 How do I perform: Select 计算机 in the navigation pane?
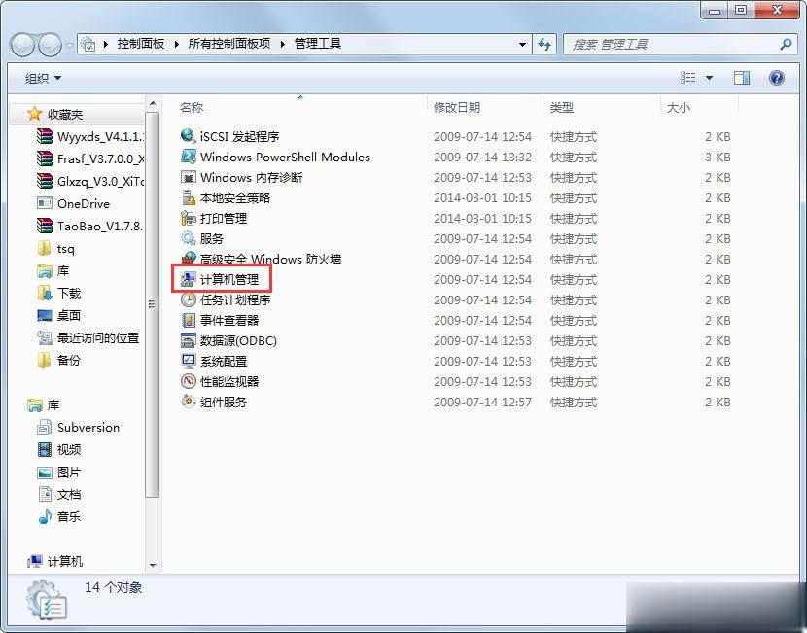[55, 561]
